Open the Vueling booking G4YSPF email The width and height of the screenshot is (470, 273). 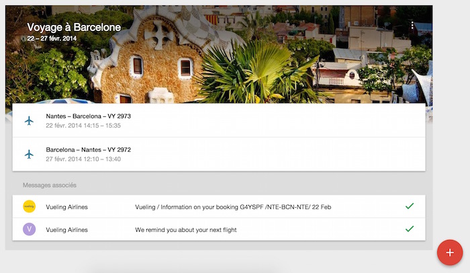coord(219,206)
